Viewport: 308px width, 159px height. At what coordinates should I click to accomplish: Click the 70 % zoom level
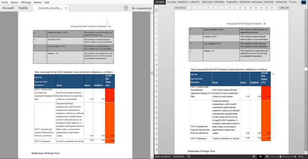pos(300,156)
